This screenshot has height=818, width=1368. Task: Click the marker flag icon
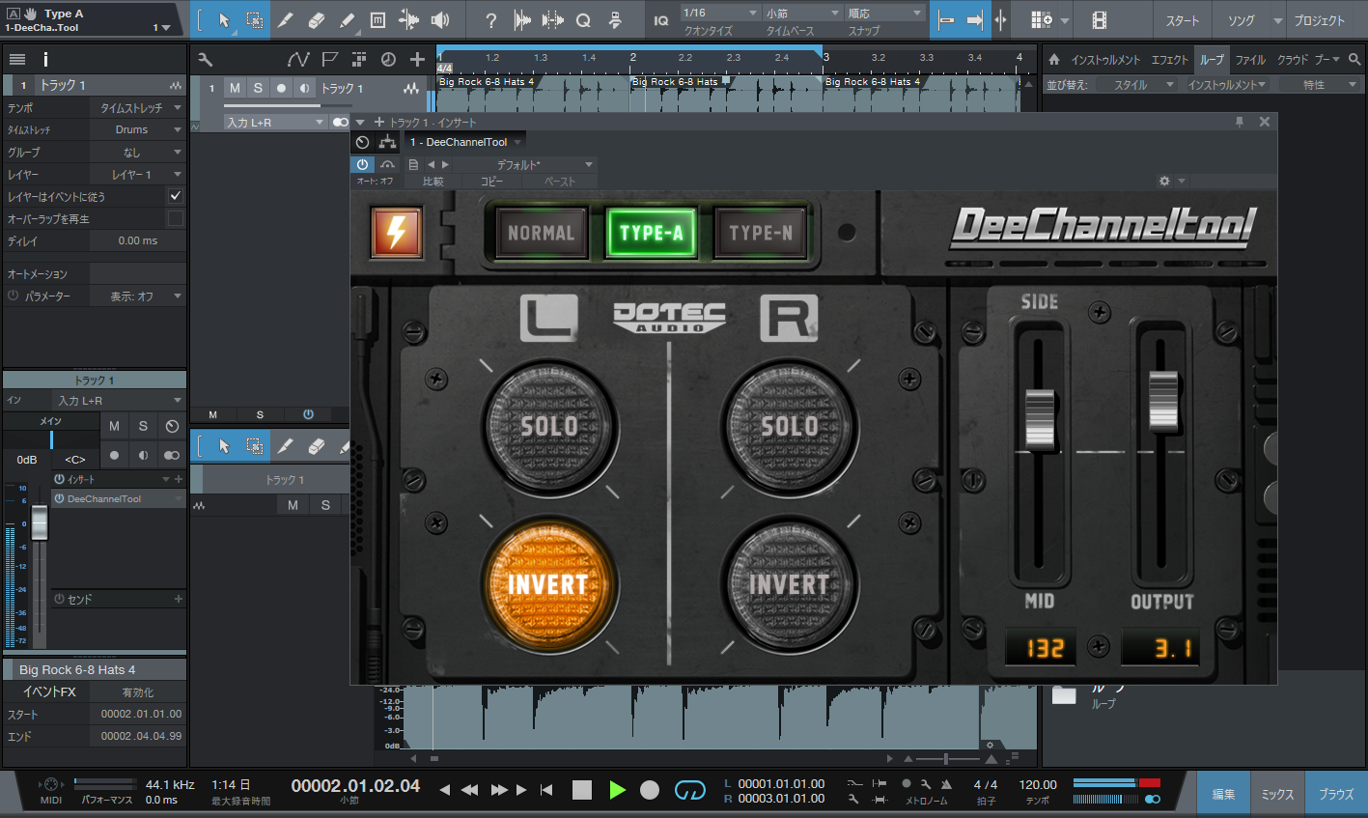click(330, 59)
